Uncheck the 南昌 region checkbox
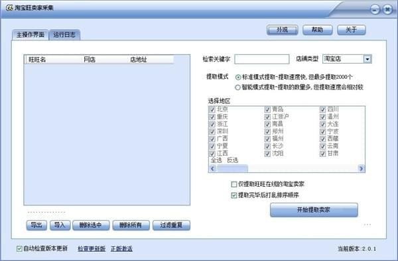398x261 pixels. [267, 124]
